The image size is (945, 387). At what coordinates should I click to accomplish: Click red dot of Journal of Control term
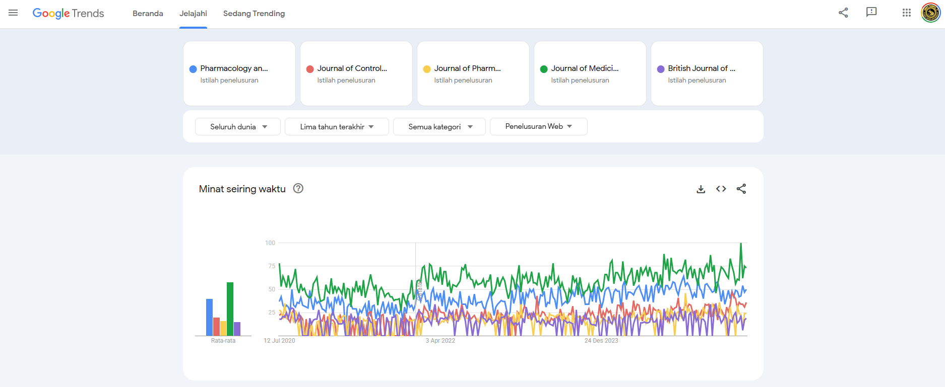pyautogui.click(x=310, y=69)
